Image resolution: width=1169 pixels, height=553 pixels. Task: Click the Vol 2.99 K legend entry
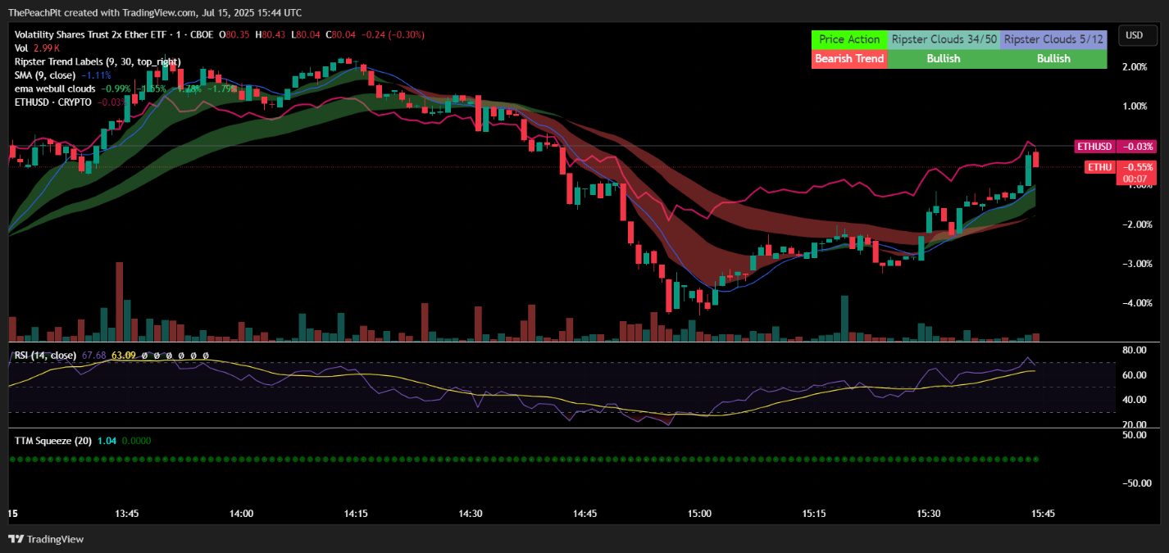coord(37,48)
